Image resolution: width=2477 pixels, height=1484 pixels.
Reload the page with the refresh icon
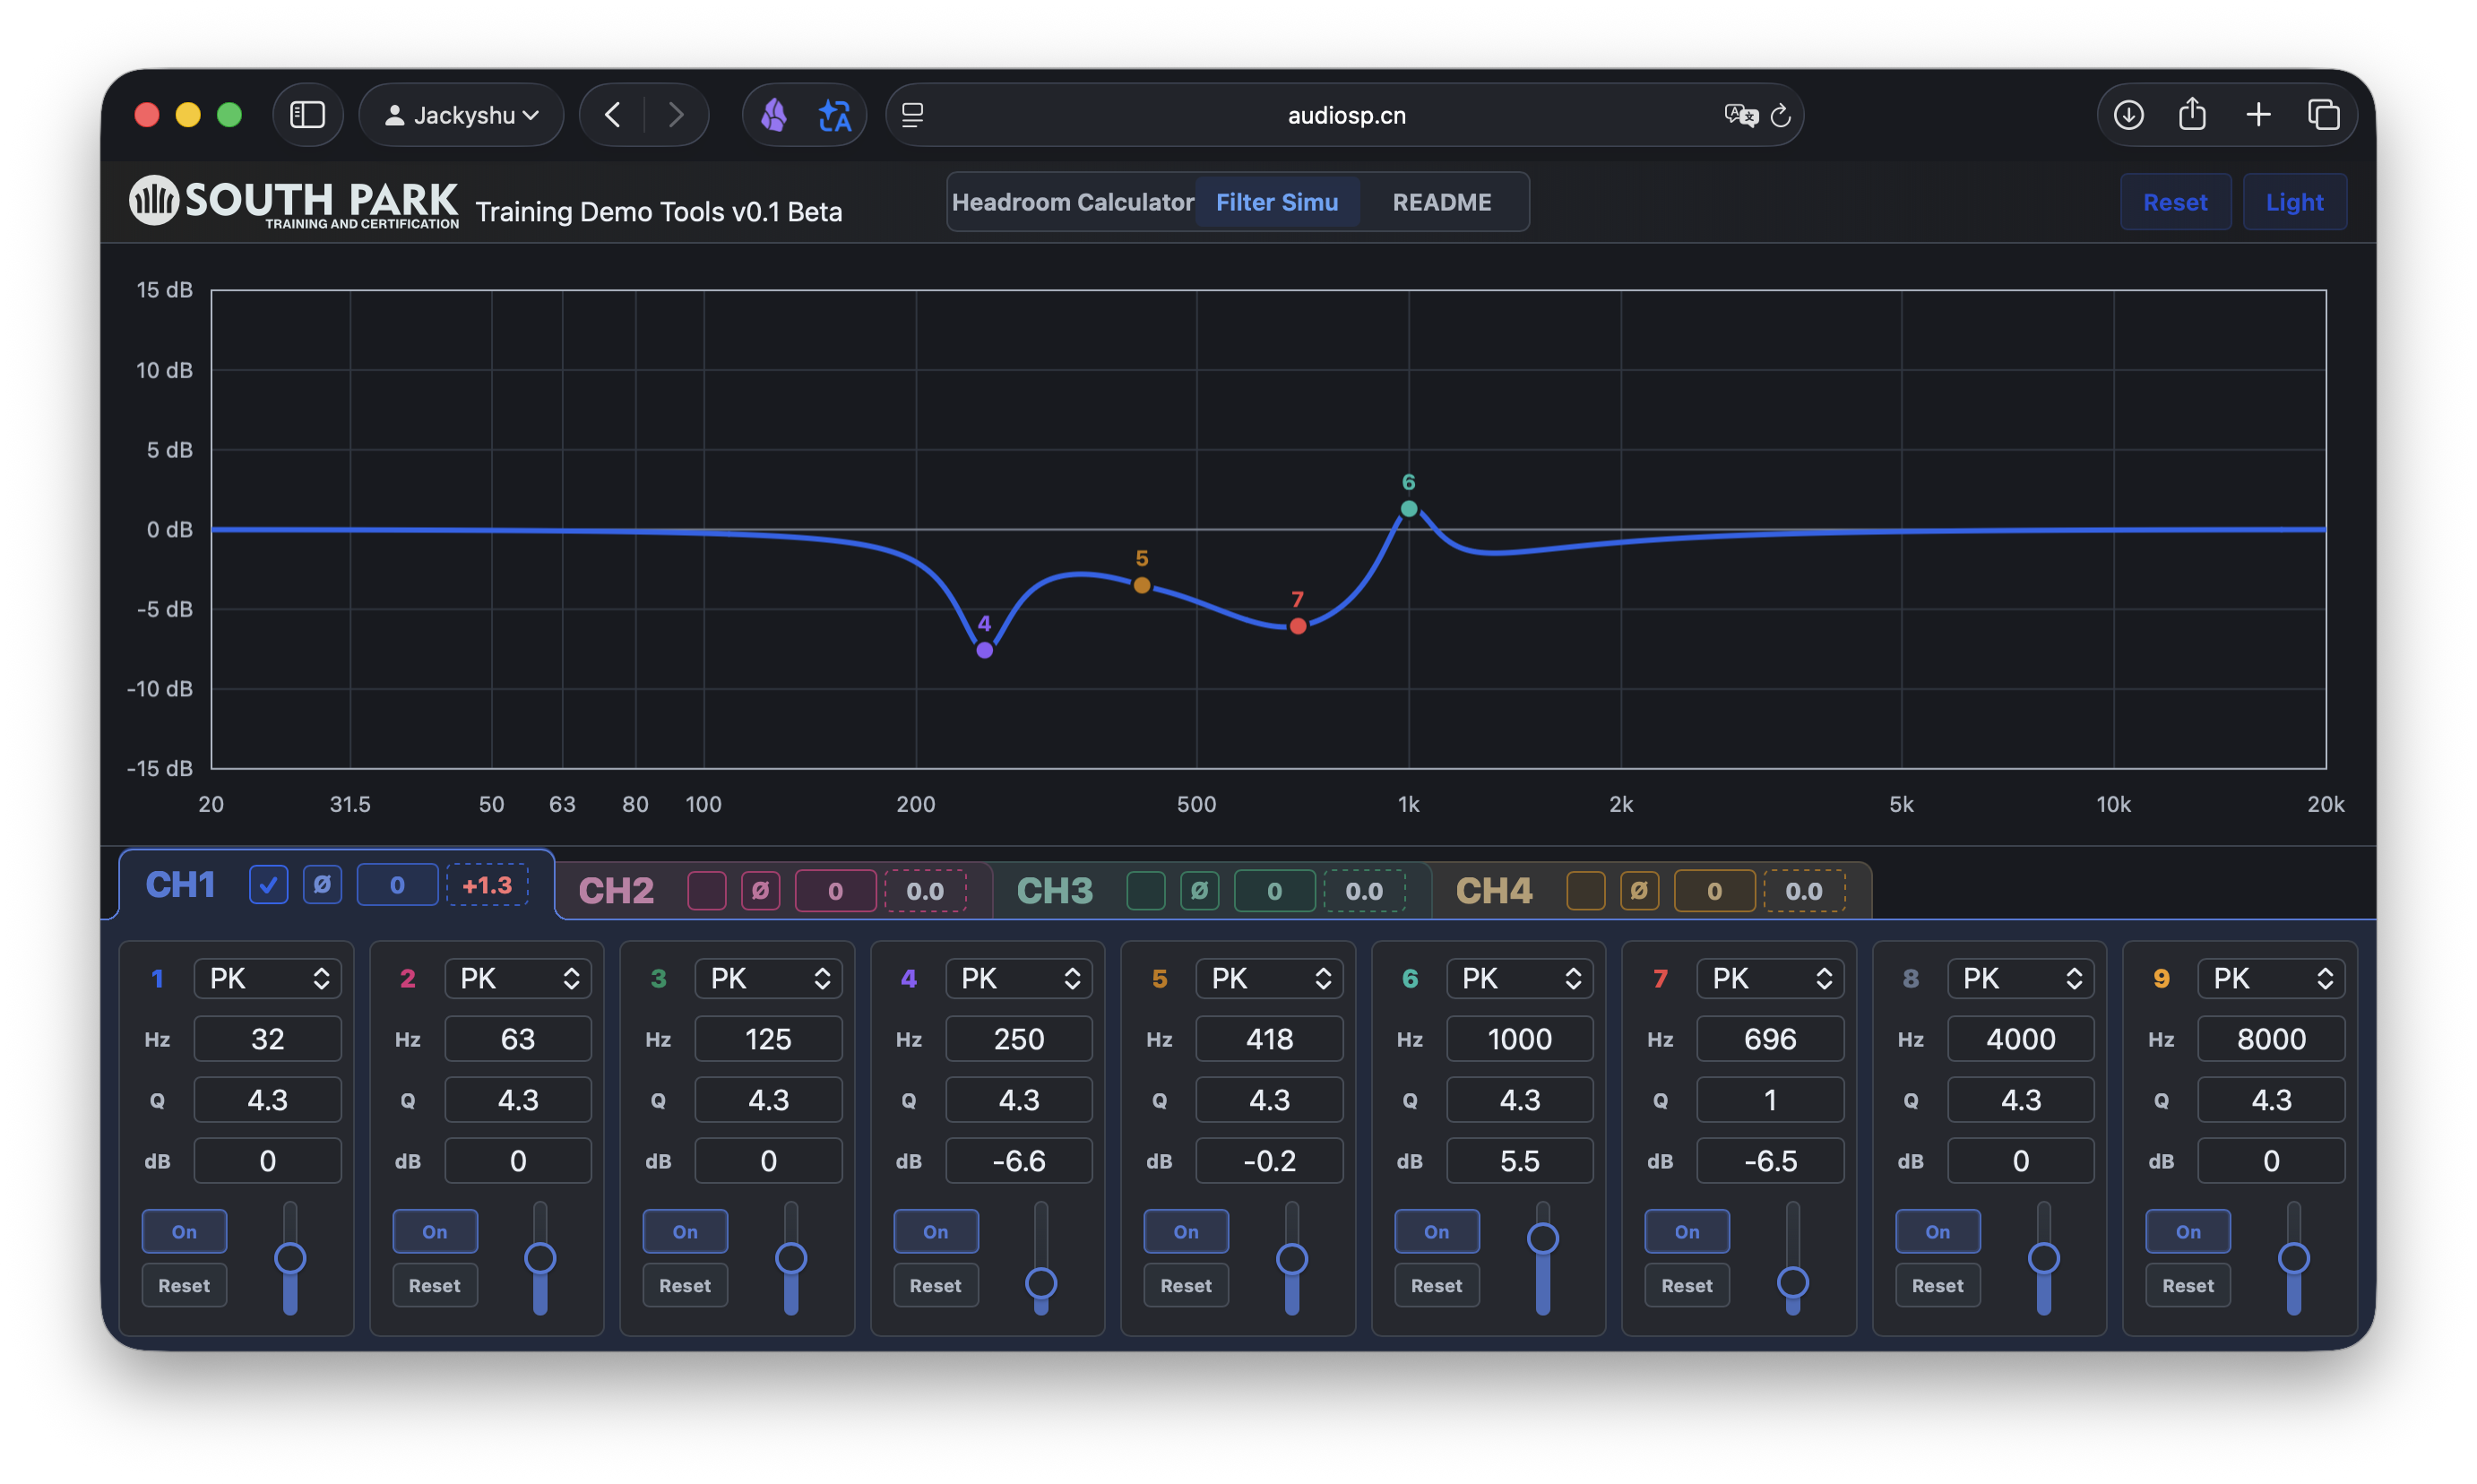pyautogui.click(x=1780, y=116)
